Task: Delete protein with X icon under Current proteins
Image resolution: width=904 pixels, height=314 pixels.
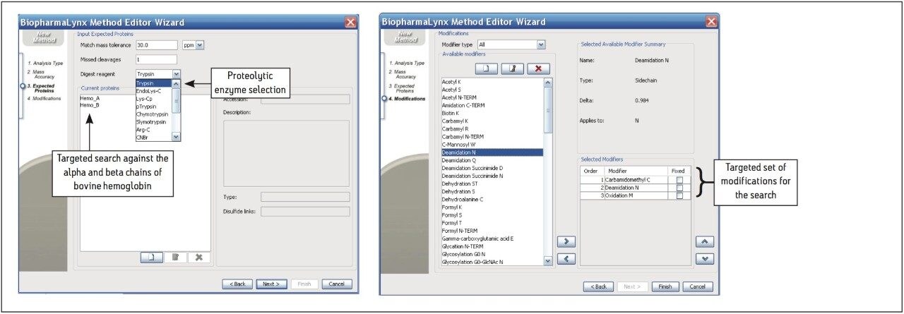Action: [198, 258]
